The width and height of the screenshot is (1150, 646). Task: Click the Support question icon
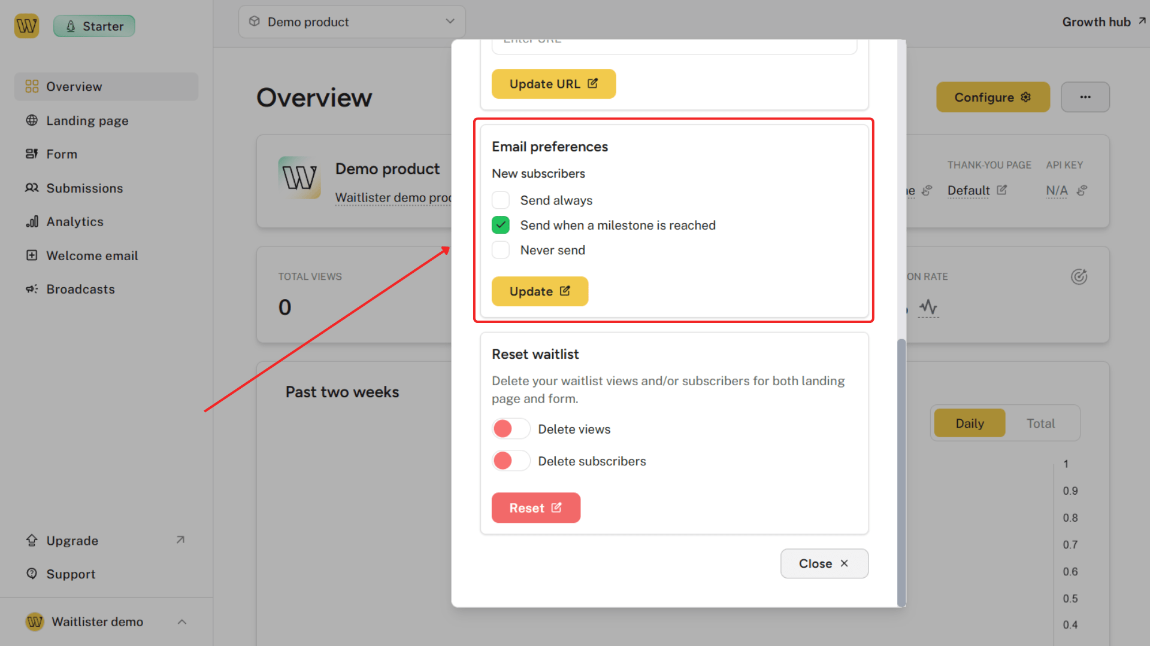pos(32,574)
